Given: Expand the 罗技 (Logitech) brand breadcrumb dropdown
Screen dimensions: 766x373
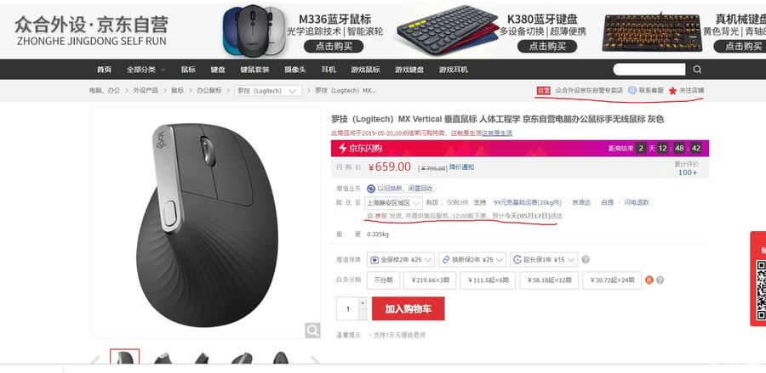Looking at the screenshot, I should (268, 91).
